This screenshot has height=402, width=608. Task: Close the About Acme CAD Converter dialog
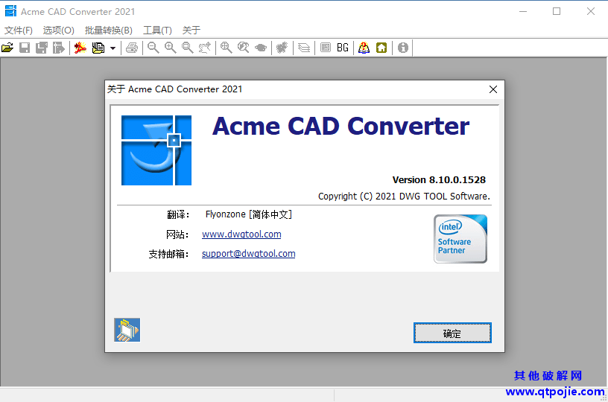[x=493, y=89]
